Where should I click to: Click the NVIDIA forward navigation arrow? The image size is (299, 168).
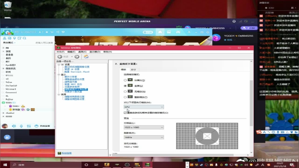pos(77,57)
